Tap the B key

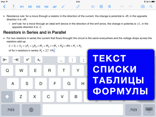(76, 97)
